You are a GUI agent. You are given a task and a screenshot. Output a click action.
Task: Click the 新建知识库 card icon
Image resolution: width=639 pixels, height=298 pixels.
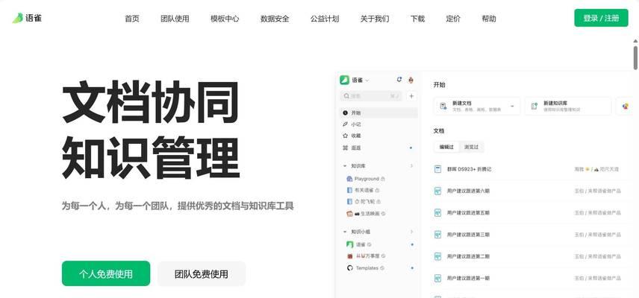pyautogui.click(x=534, y=106)
